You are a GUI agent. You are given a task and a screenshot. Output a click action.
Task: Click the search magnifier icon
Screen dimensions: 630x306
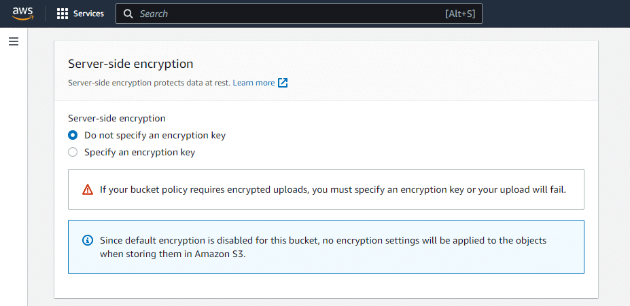128,14
